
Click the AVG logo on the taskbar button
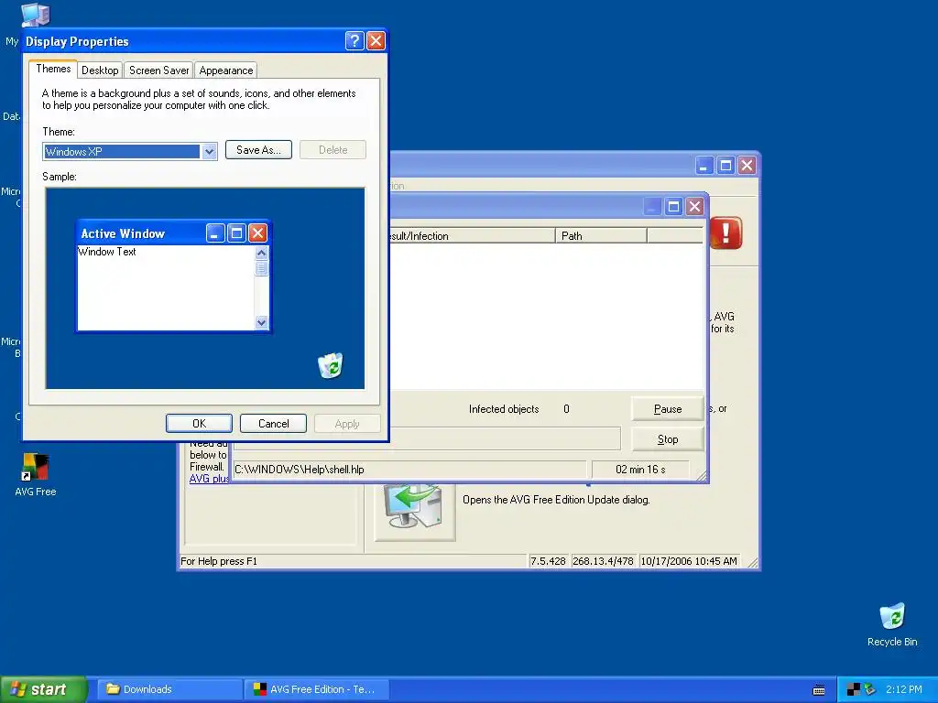[x=260, y=689]
